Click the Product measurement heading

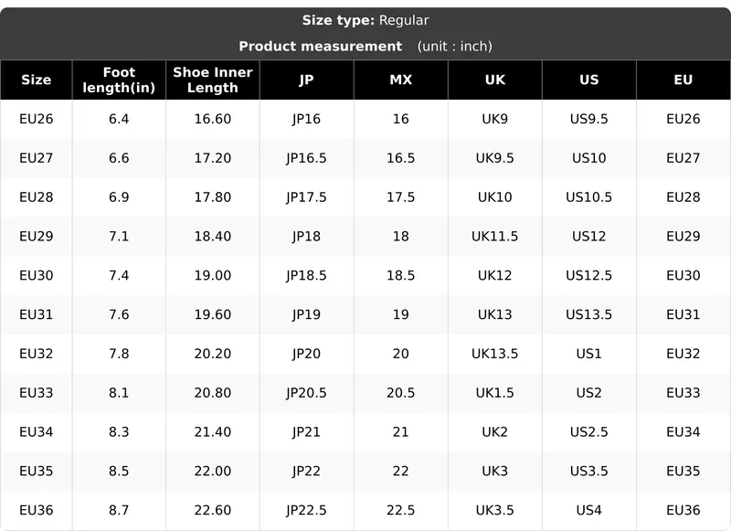(321, 46)
